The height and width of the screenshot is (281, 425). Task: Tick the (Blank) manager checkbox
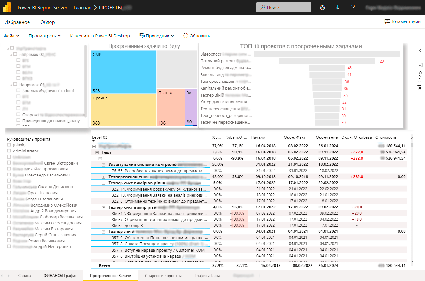9,145
